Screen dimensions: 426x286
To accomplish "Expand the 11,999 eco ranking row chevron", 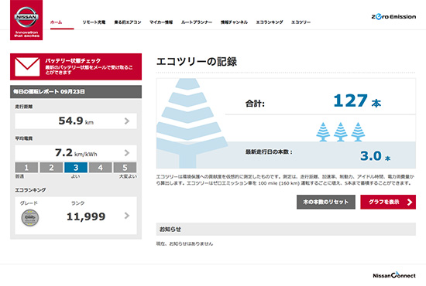I will [x=127, y=216].
